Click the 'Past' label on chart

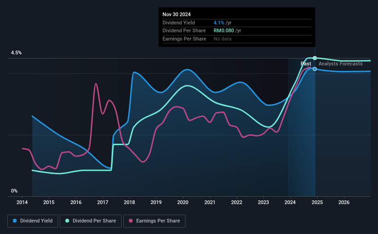(306, 64)
